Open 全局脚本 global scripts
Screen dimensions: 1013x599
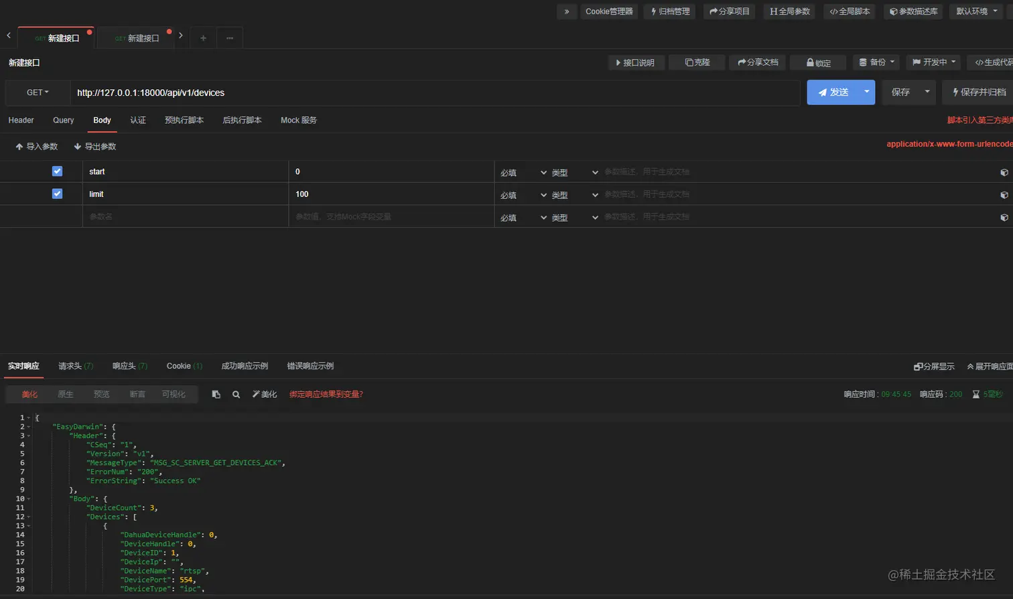pyautogui.click(x=850, y=11)
